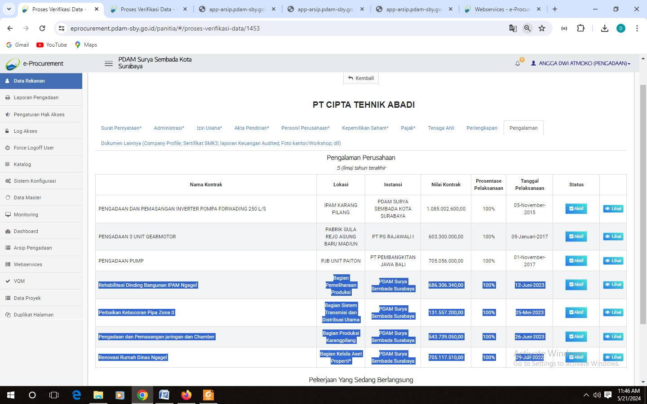Click Lihat for Rehabilitasi Dinding IPAM Ngagel
This screenshot has width=647, height=404.
[x=613, y=285]
